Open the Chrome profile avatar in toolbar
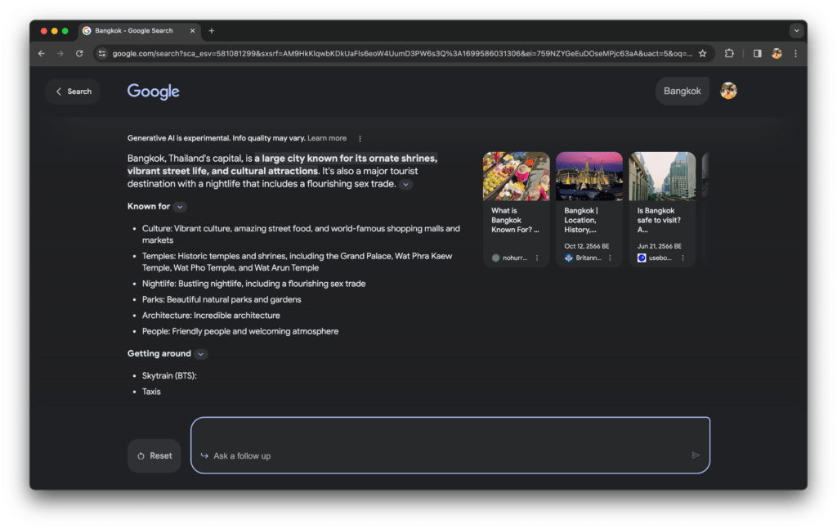 pyautogui.click(x=777, y=53)
